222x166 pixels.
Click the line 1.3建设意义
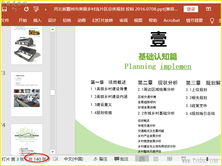point(101,105)
